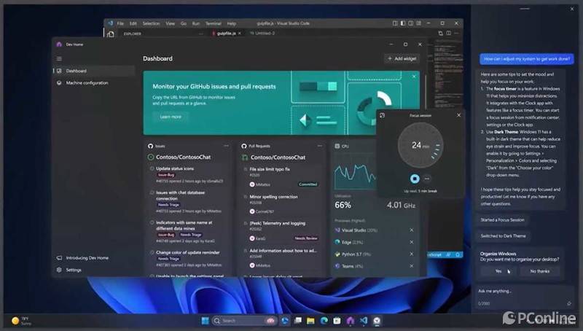Open the Run menu in Visual Studio Code

click(x=196, y=23)
